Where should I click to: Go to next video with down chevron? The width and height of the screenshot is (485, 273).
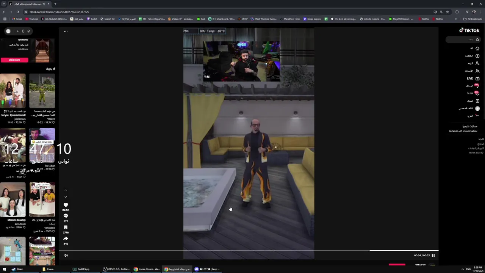(x=66, y=197)
